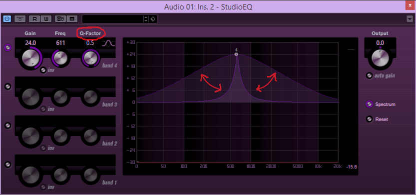Click the Output value 0.0
This screenshot has width=416, height=195.
[380, 43]
